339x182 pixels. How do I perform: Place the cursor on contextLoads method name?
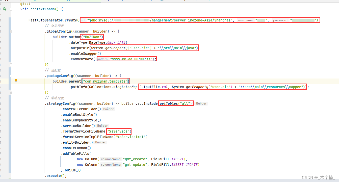tap(42, 9)
